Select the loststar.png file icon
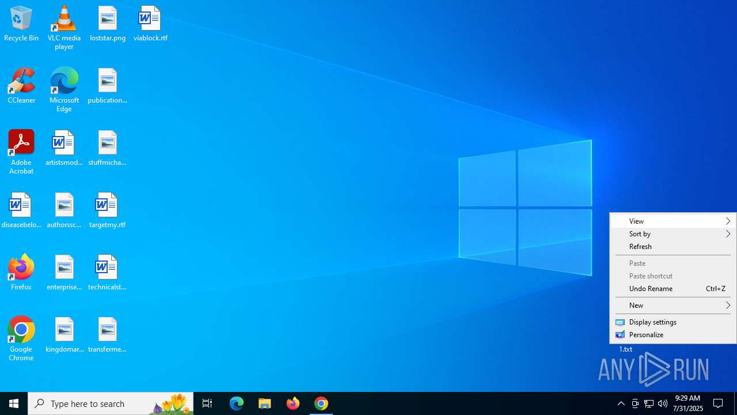The height and width of the screenshot is (415, 737). [x=108, y=24]
